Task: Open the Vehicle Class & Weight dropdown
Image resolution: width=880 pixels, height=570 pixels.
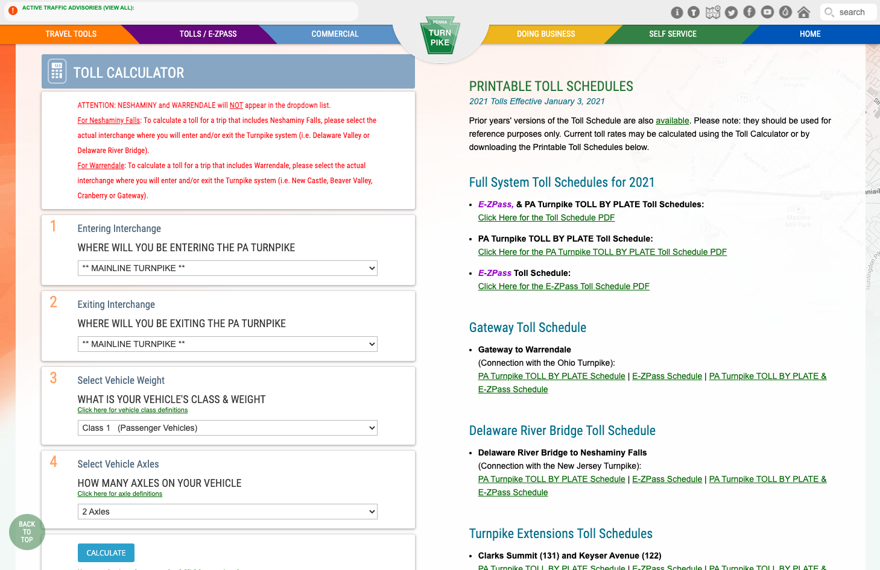Action: [227, 428]
